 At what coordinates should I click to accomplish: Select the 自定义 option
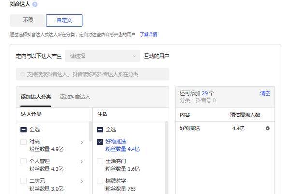click(64, 20)
